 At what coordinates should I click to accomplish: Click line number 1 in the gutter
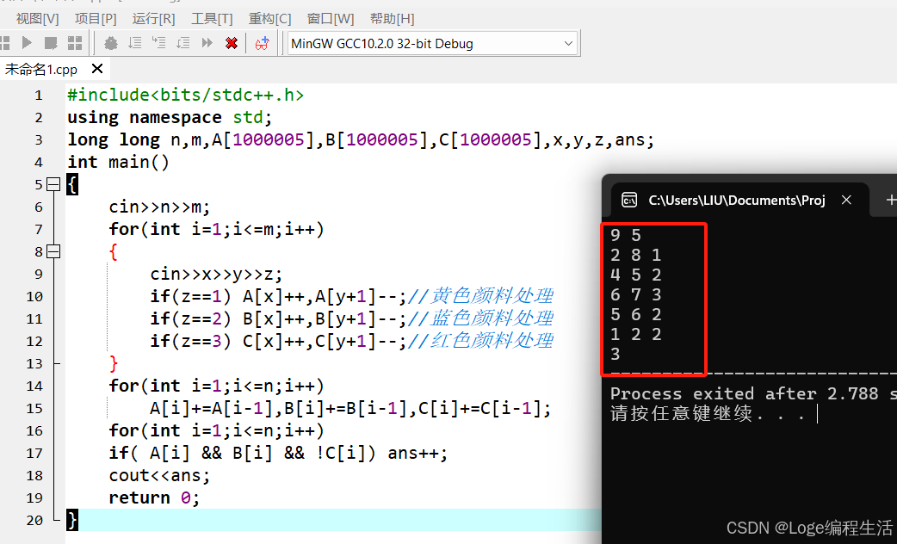pos(39,95)
